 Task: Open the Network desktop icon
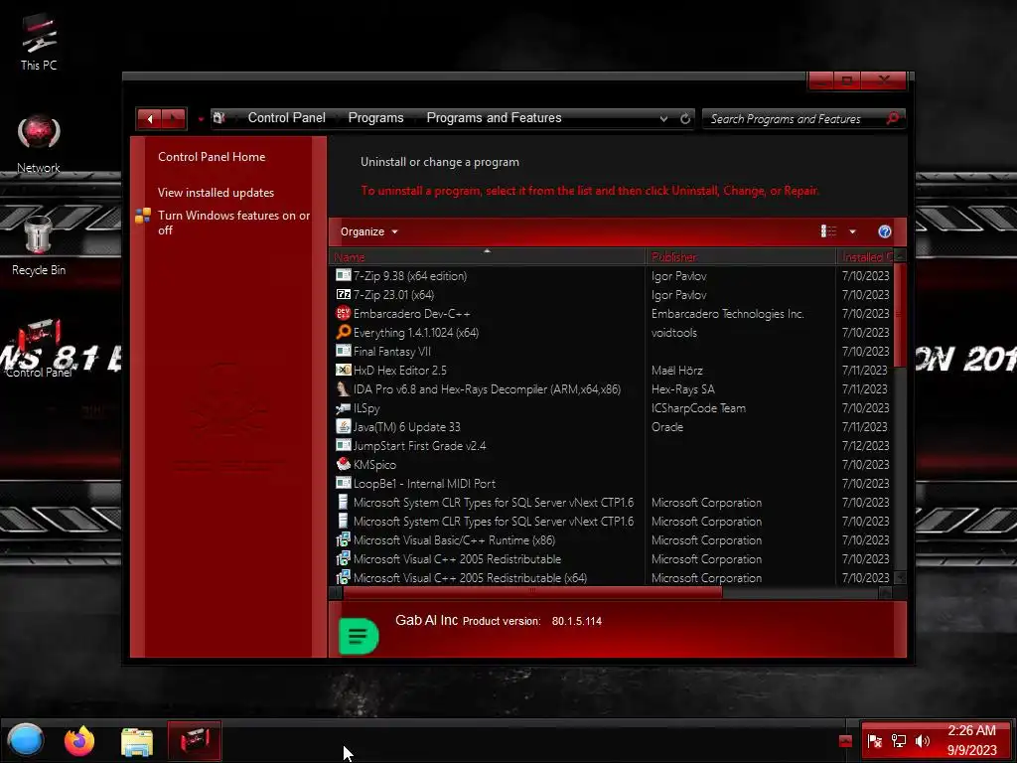click(39, 144)
